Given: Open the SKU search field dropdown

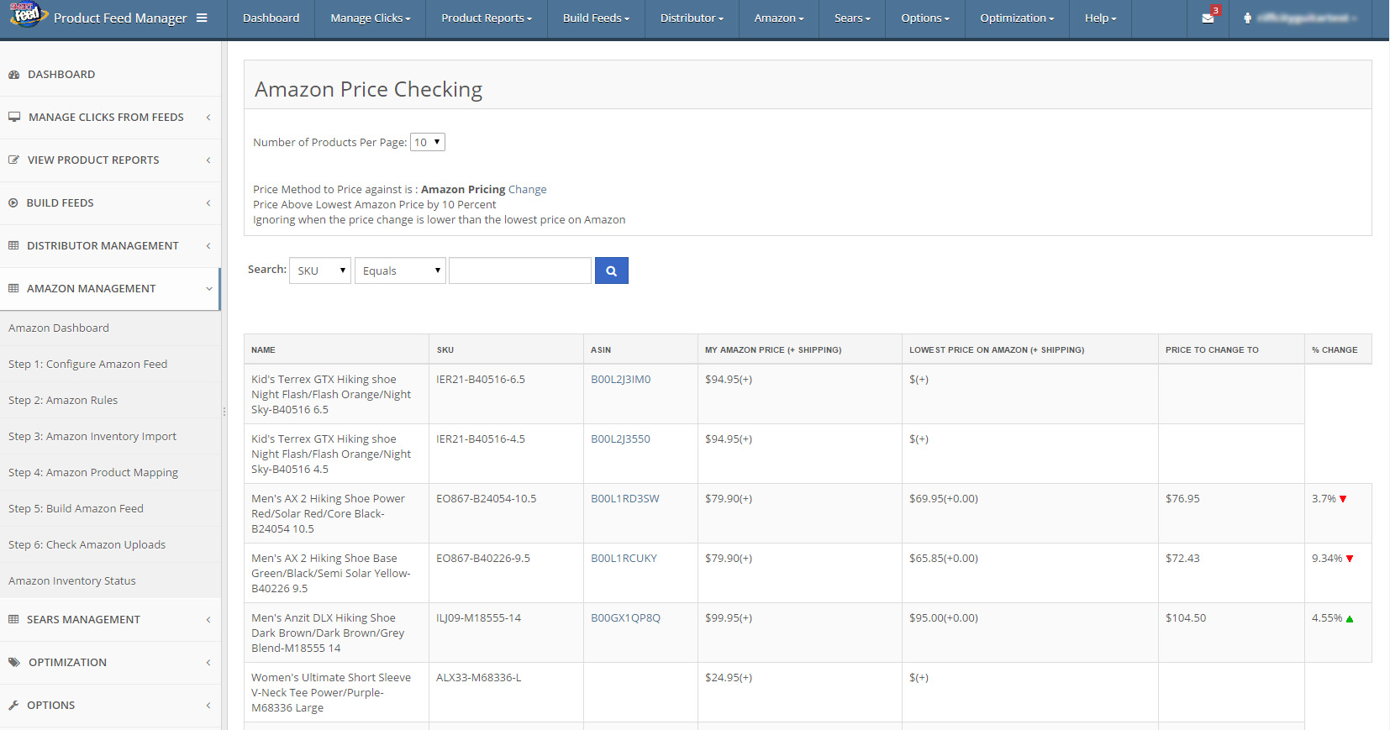Looking at the screenshot, I should [x=320, y=270].
